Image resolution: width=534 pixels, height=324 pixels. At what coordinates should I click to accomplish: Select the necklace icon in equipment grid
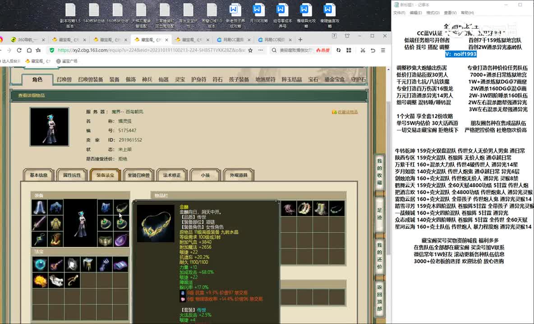(121, 207)
